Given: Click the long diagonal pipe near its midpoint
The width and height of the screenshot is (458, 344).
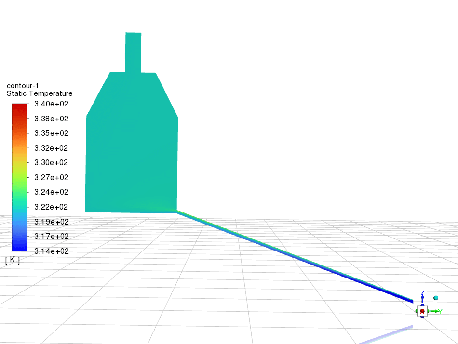Looking at the screenshot, I should (294, 254).
